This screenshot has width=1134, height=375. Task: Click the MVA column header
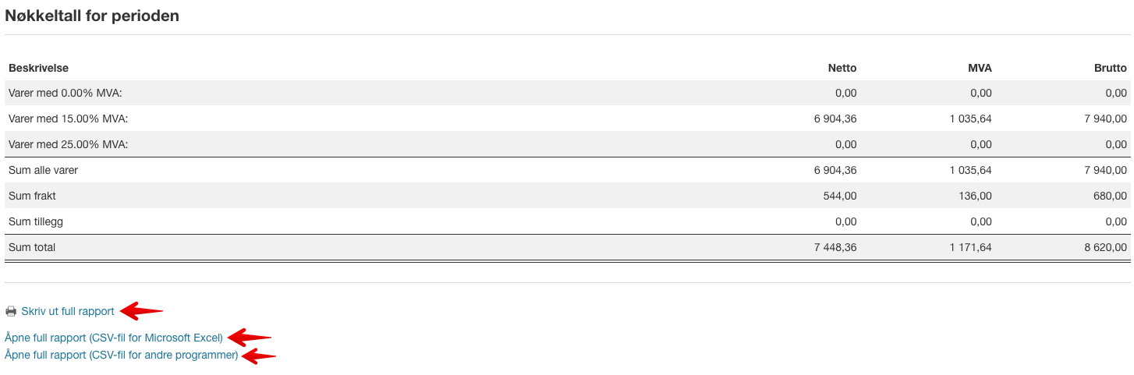click(x=980, y=68)
